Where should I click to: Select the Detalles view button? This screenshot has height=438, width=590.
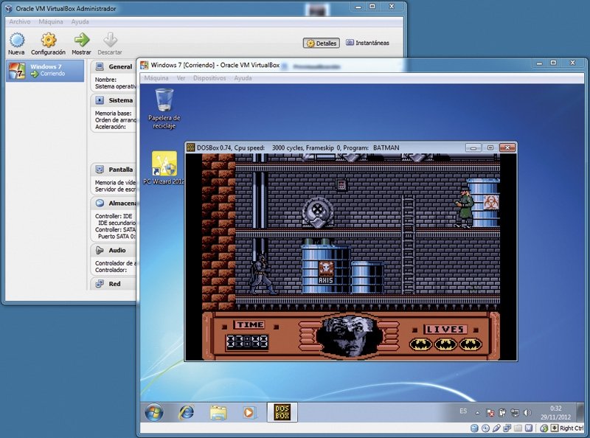pos(322,44)
